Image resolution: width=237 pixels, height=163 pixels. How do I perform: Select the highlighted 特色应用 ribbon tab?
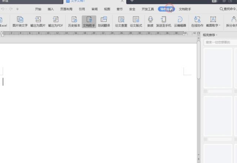tap(166, 9)
